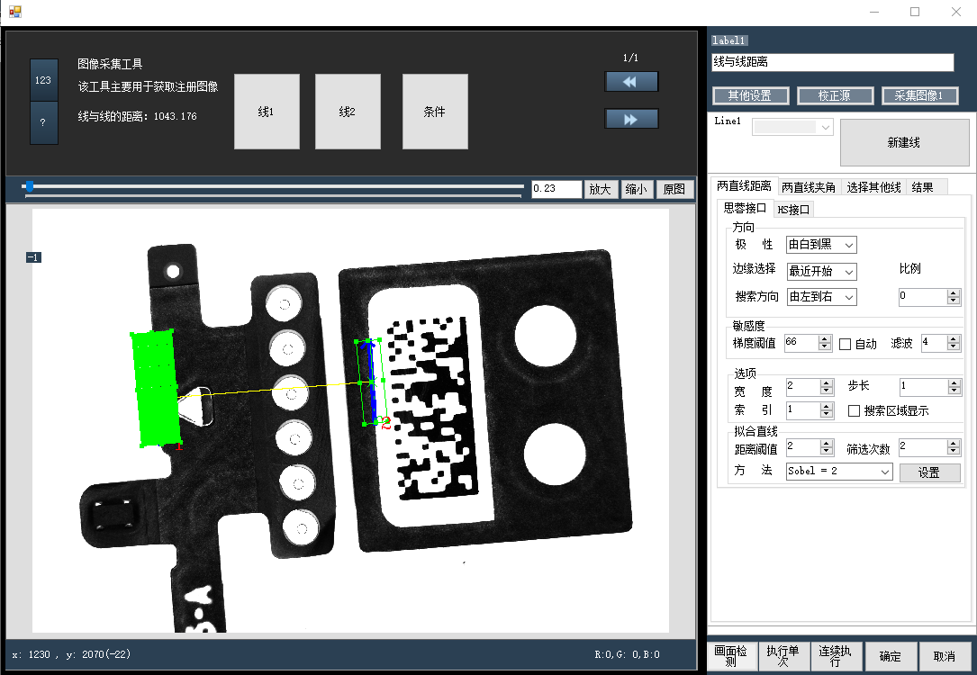Click the image zoom slider handle
Viewport: 977px width, 675px height.
click(x=30, y=186)
